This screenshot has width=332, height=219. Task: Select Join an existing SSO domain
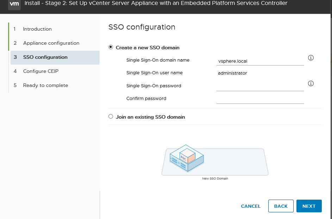(111, 117)
